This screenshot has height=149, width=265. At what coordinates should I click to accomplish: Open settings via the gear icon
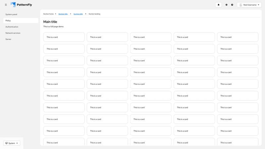tap(227, 5)
